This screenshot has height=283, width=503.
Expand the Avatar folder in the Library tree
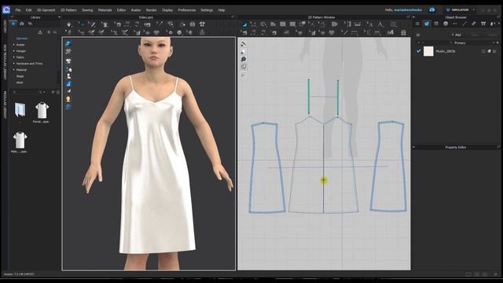(x=14, y=45)
